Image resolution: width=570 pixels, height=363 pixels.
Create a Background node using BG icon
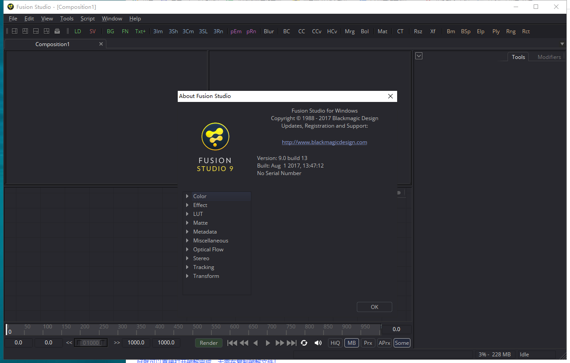pos(110,31)
